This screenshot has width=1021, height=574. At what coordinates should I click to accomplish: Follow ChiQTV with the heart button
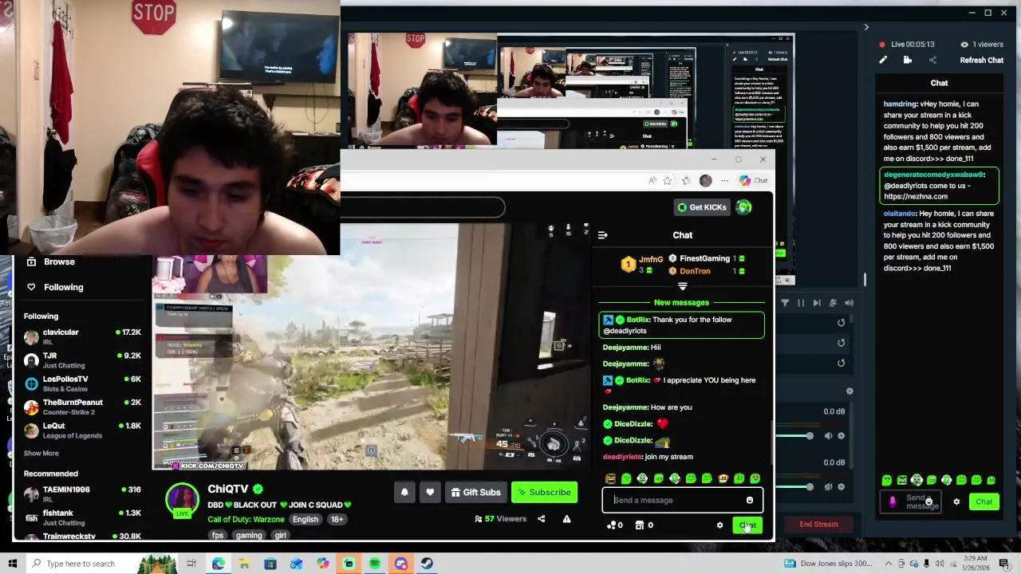(x=430, y=493)
